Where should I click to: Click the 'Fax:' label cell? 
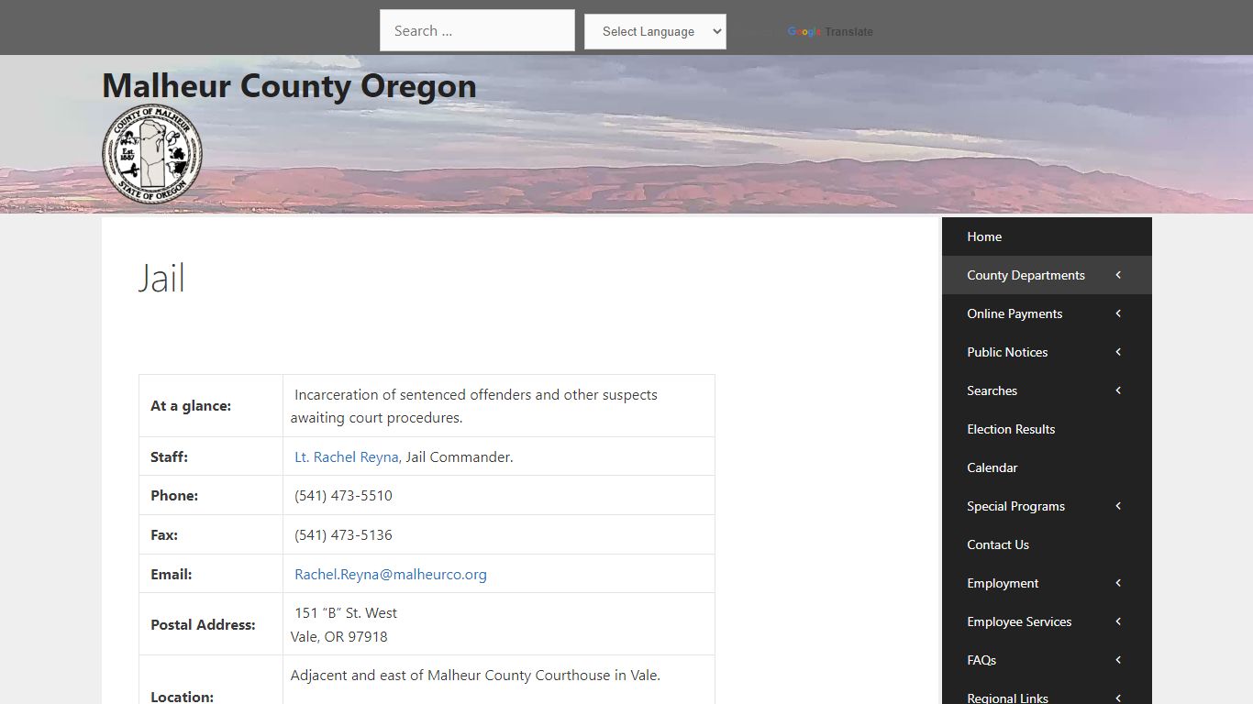pyautogui.click(x=211, y=534)
